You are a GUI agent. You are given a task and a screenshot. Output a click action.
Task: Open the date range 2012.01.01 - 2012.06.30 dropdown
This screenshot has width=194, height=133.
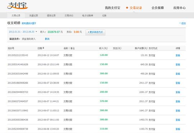(x=23, y=32)
